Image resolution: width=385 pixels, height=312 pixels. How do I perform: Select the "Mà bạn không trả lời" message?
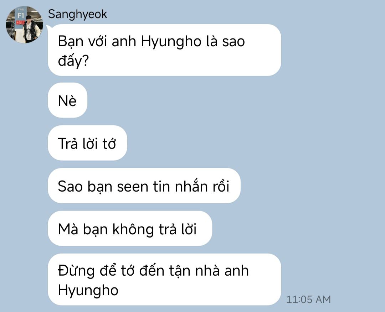tap(130, 228)
